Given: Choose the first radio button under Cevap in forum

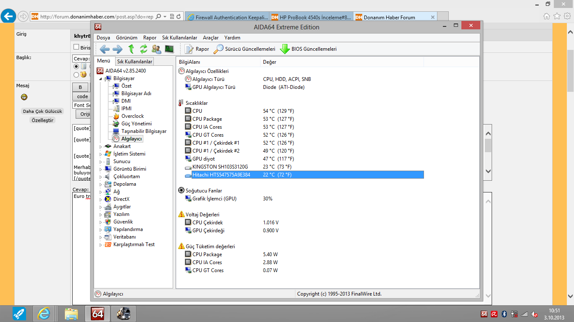Looking at the screenshot, I should point(76,67).
